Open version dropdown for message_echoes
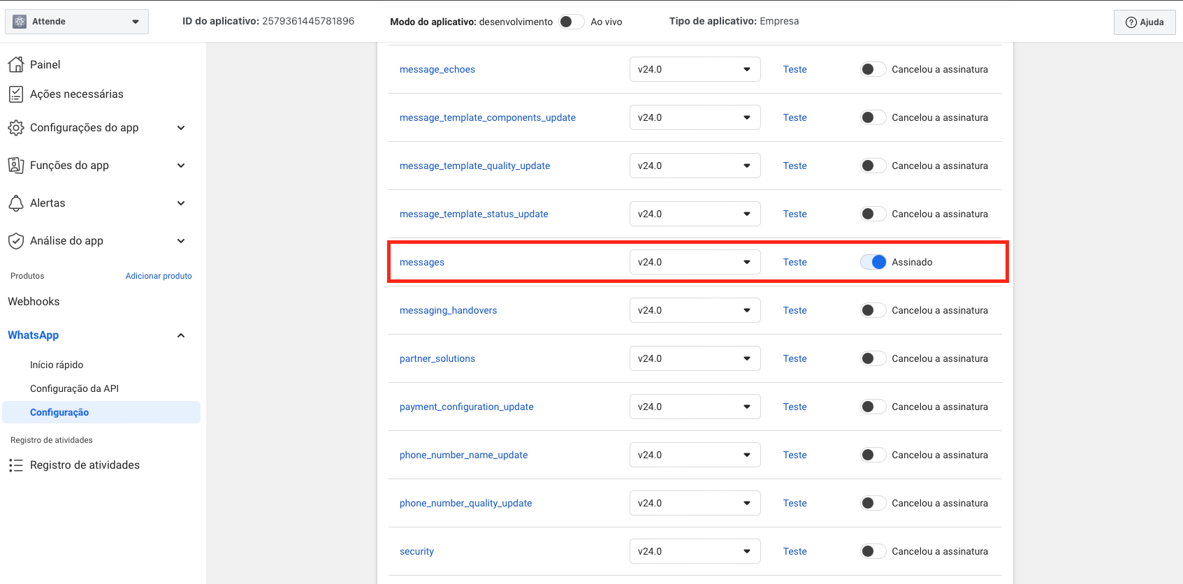1183x584 pixels. [x=695, y=69]
